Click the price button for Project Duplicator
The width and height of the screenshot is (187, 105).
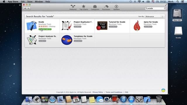click(x=77, y=27)
